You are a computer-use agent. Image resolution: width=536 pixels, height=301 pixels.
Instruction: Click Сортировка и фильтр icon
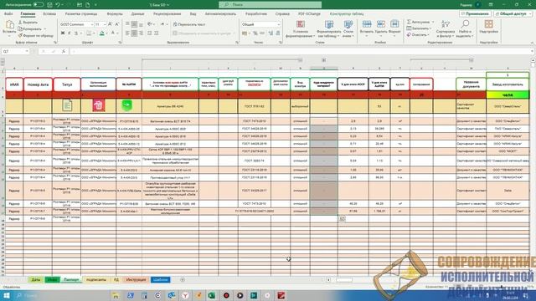tap(445, 24)
